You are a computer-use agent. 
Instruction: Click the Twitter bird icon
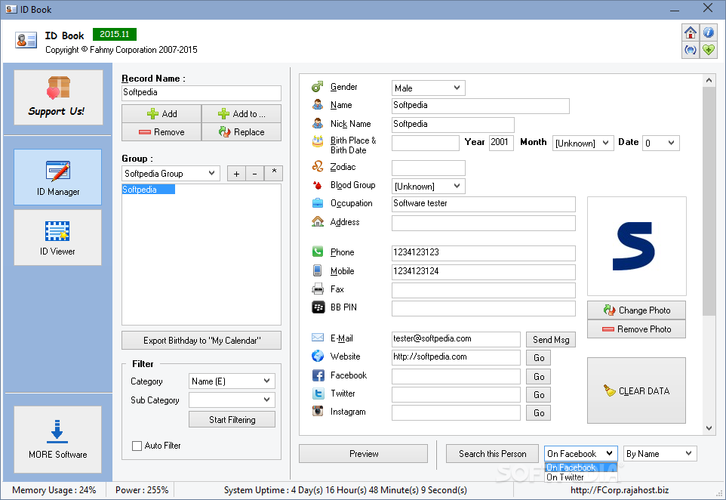point(318,394)
